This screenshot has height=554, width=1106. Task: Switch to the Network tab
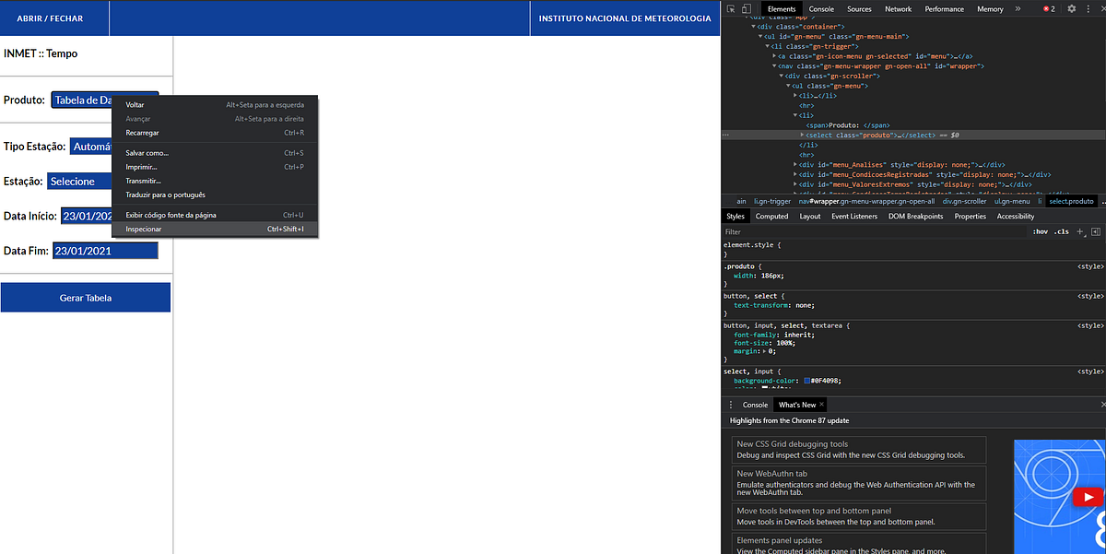click(898, 8)
